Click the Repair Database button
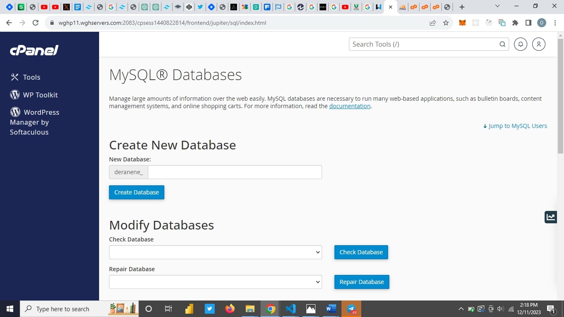The height and width of the screenshot is (317, 564). 362,282
